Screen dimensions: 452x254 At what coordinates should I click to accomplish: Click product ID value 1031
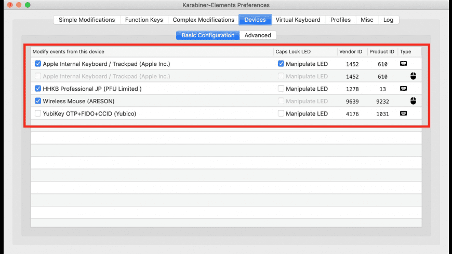(x=382, y=114)
